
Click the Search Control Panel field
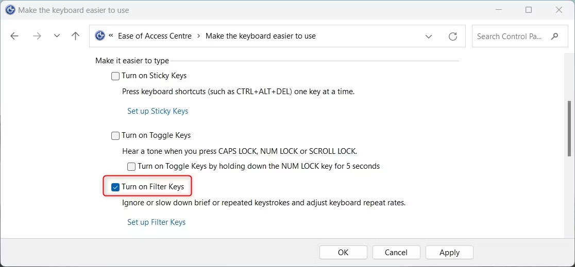click(x=509, y=36)
